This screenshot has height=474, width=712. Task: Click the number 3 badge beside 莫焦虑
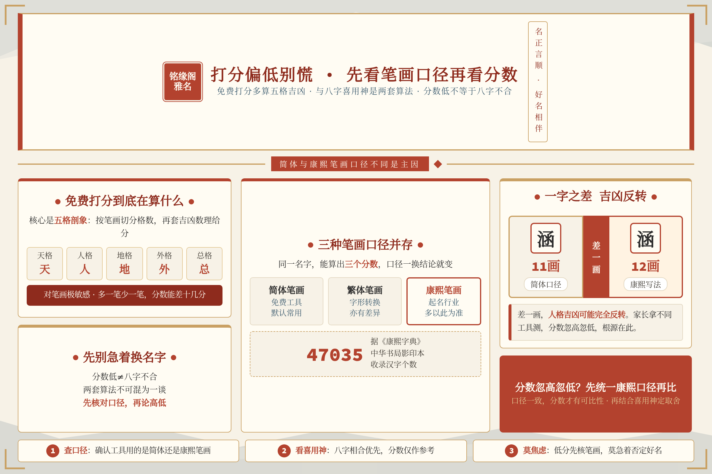(511, 451)
